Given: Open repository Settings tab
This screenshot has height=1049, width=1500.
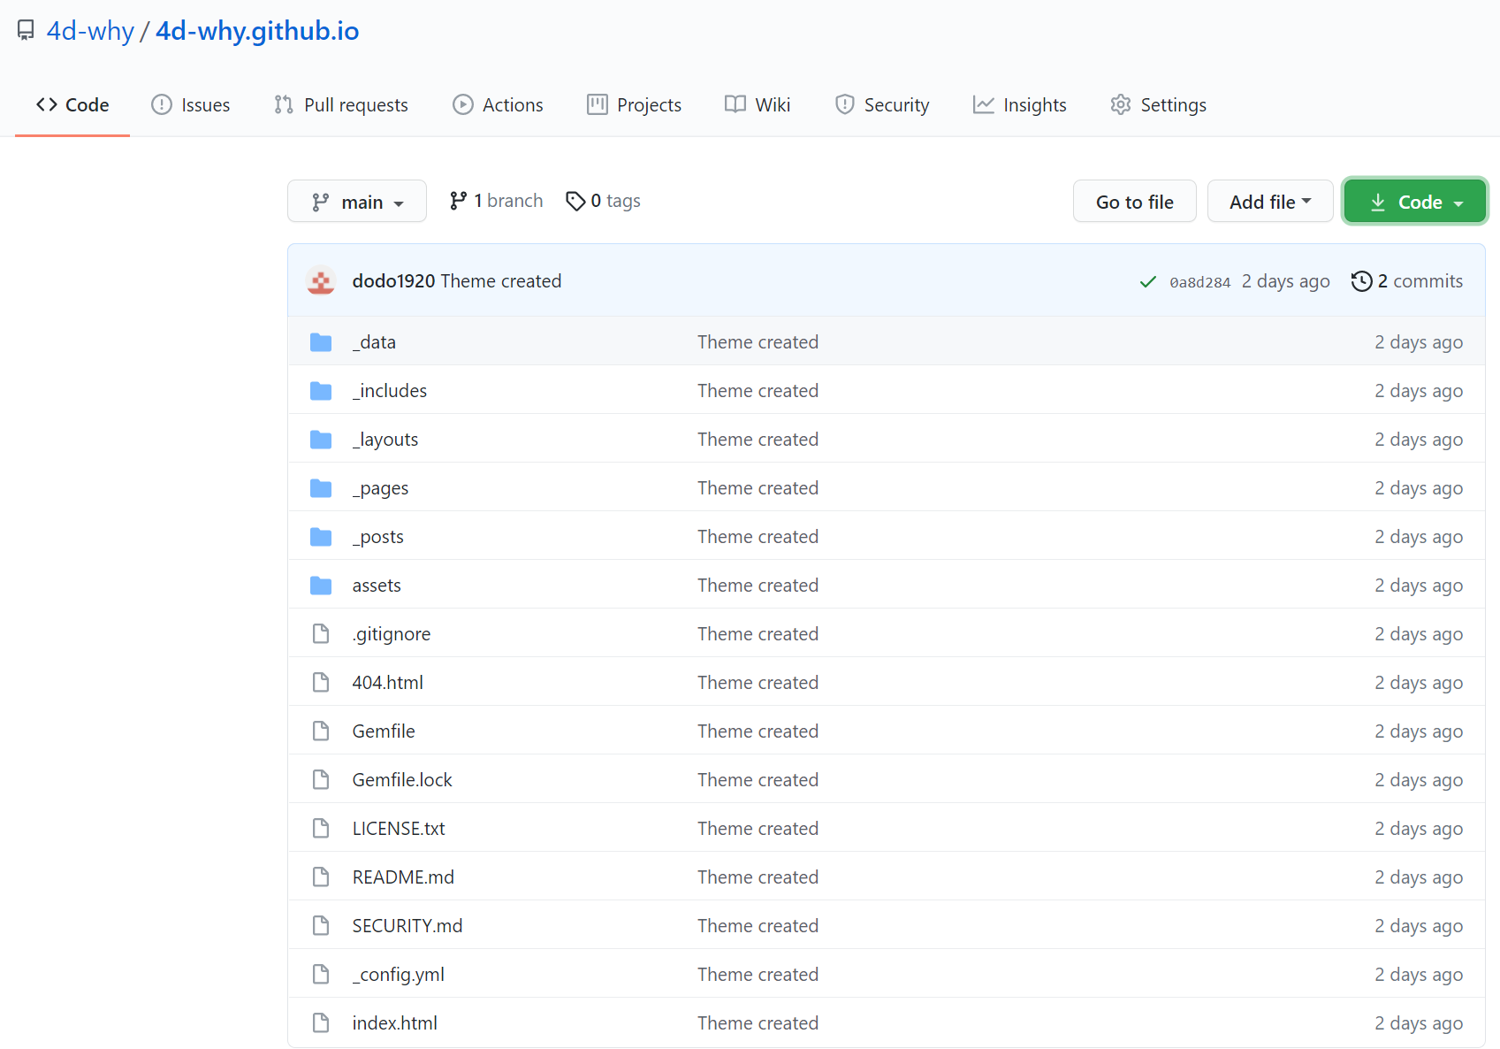Looking at the screenshot, I should point(1158,105).
